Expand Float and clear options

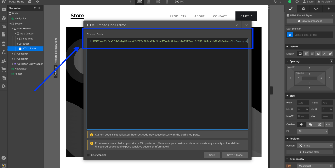[309, 152]
